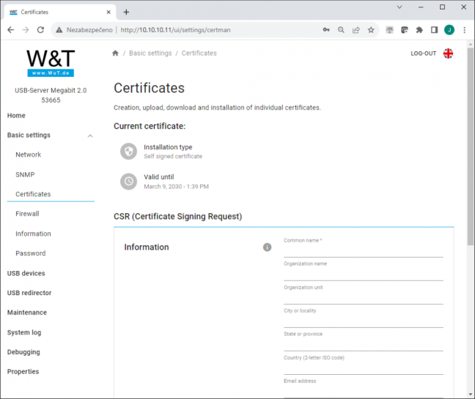Click the 'Self signed certificate' text
Image resolution: width=475 pixels, height=399 pixels.
(173, 157)
